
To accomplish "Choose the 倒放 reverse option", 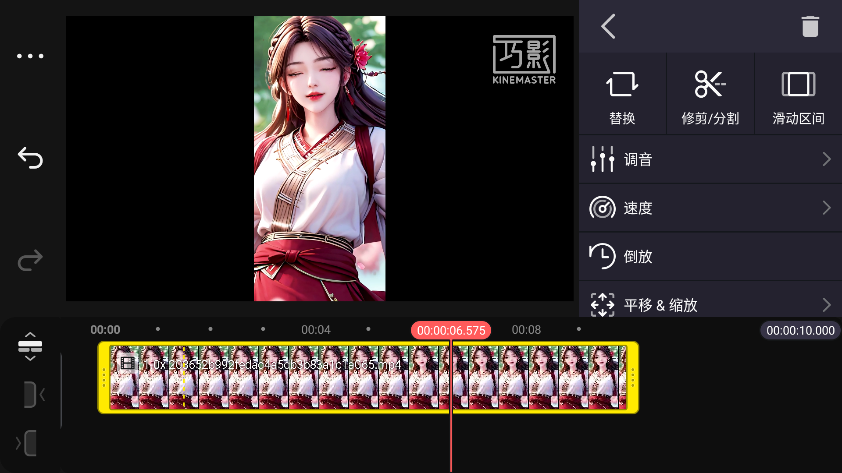I will [x=710, y=257].
